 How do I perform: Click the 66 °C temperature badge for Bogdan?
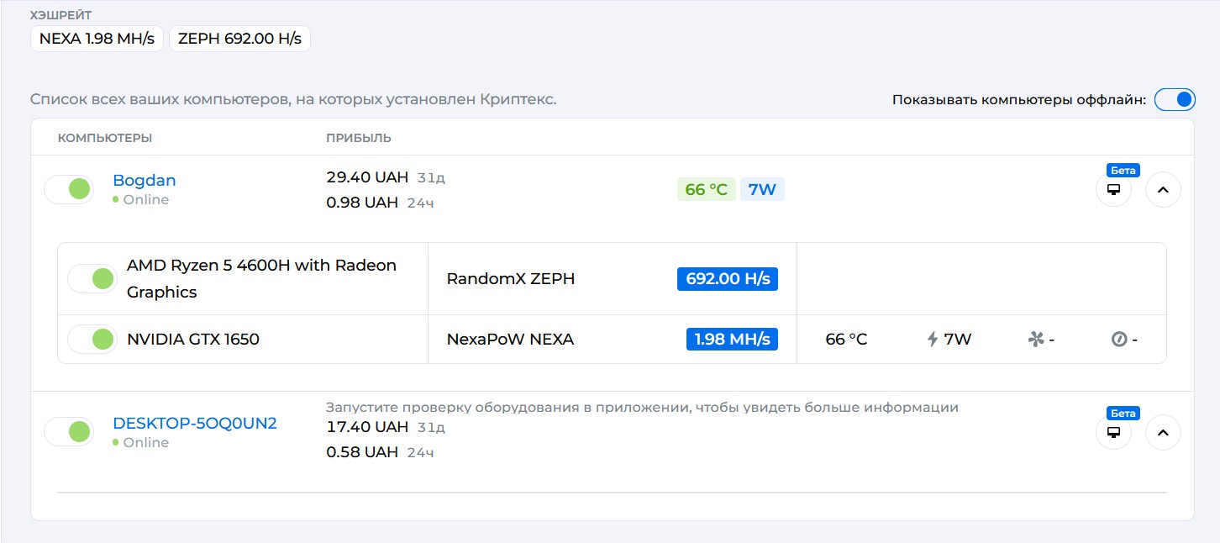706,190
